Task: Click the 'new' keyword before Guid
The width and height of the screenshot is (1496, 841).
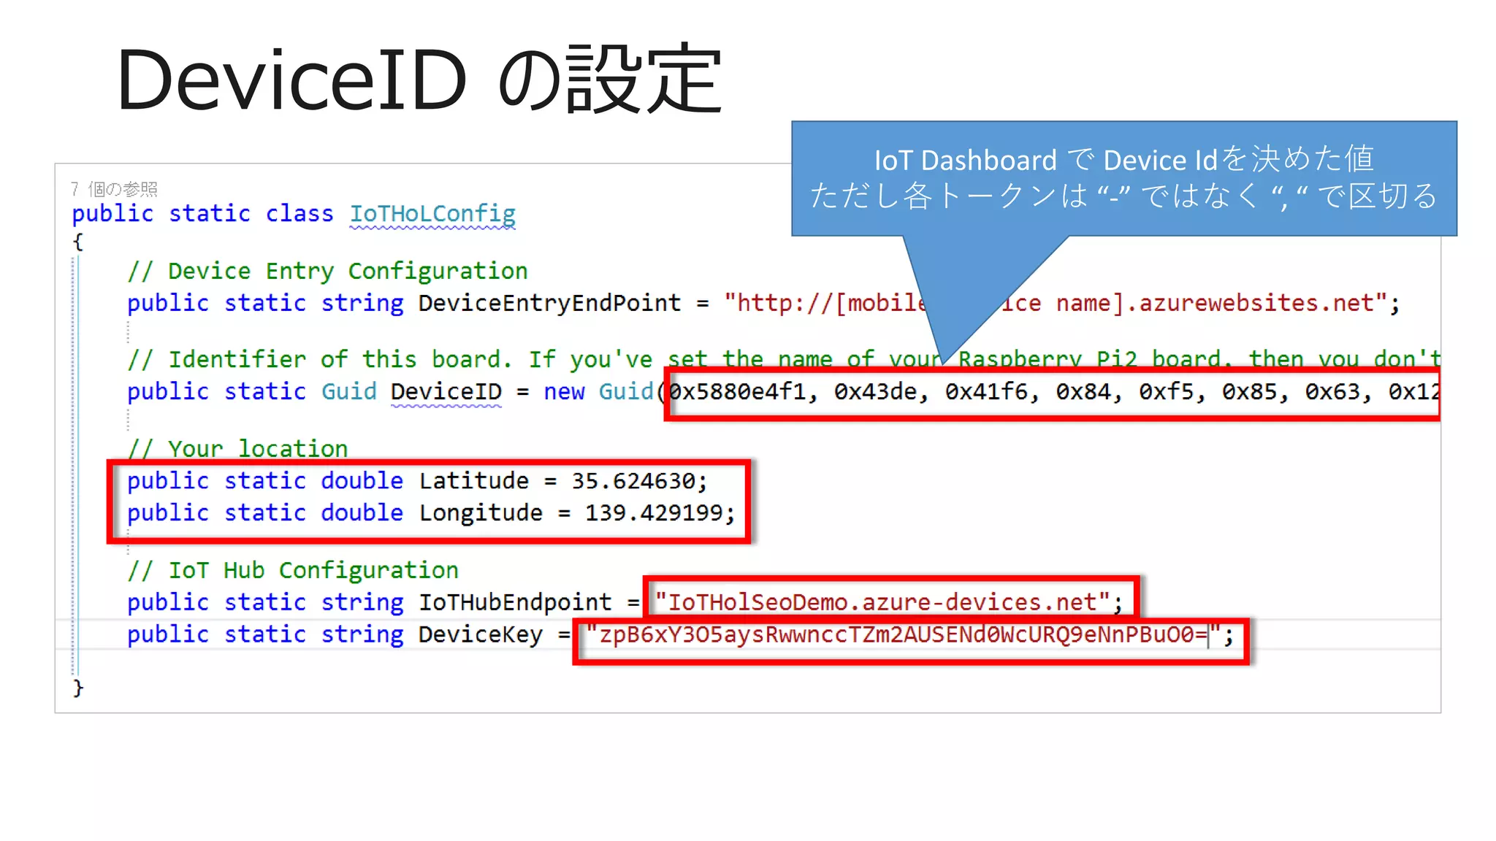Action: coord(564,392)
